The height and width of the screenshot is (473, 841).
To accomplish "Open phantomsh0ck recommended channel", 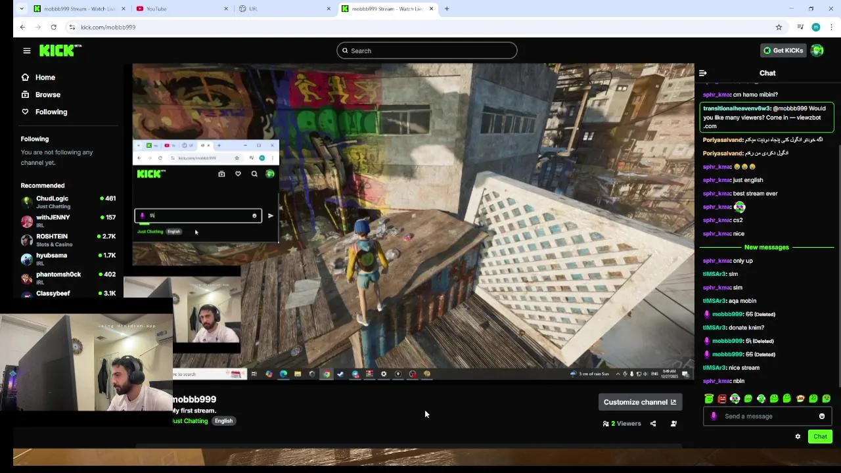I will pyautogui.click(x=68, y=278).
